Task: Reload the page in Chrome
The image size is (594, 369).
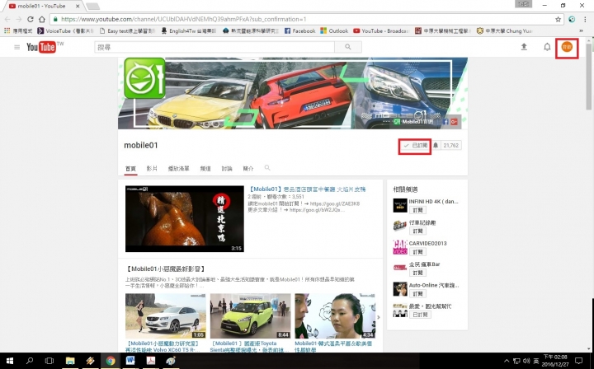Action: coord(31,19)
